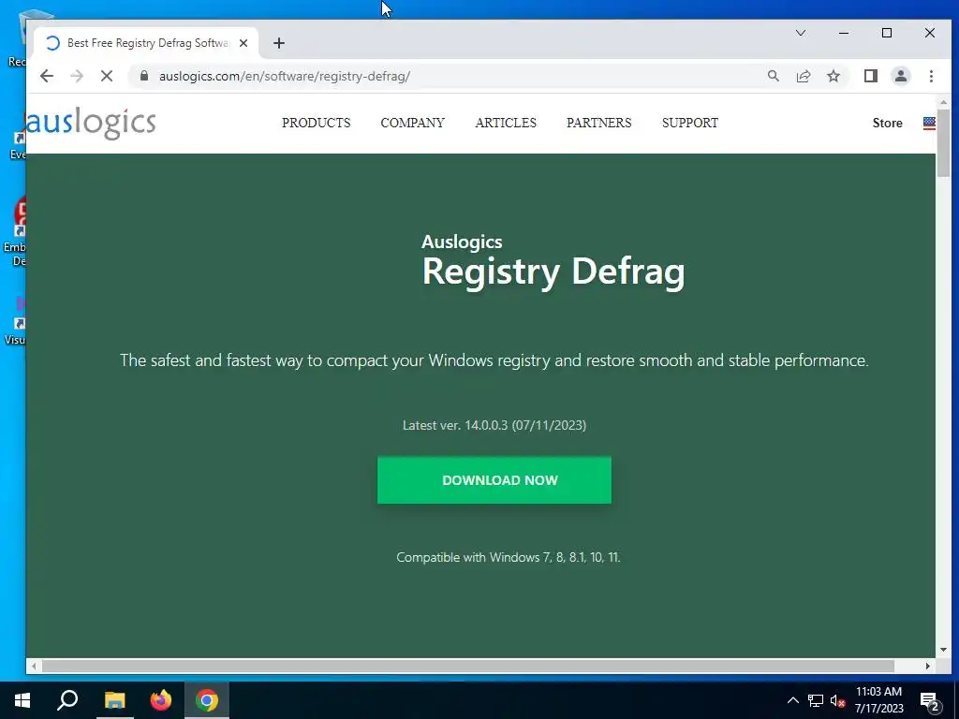The image size is (959, 719).
Task: Show hidden system tray icons
Action: 792,700
